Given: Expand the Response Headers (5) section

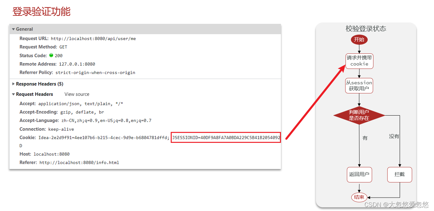Looking at the screenshot, I should pyautogui.click(x=13, y=84).
